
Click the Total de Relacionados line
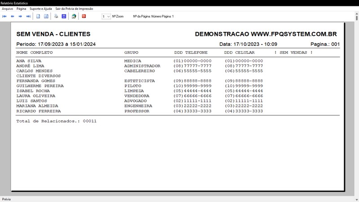[x=57, y=121]
